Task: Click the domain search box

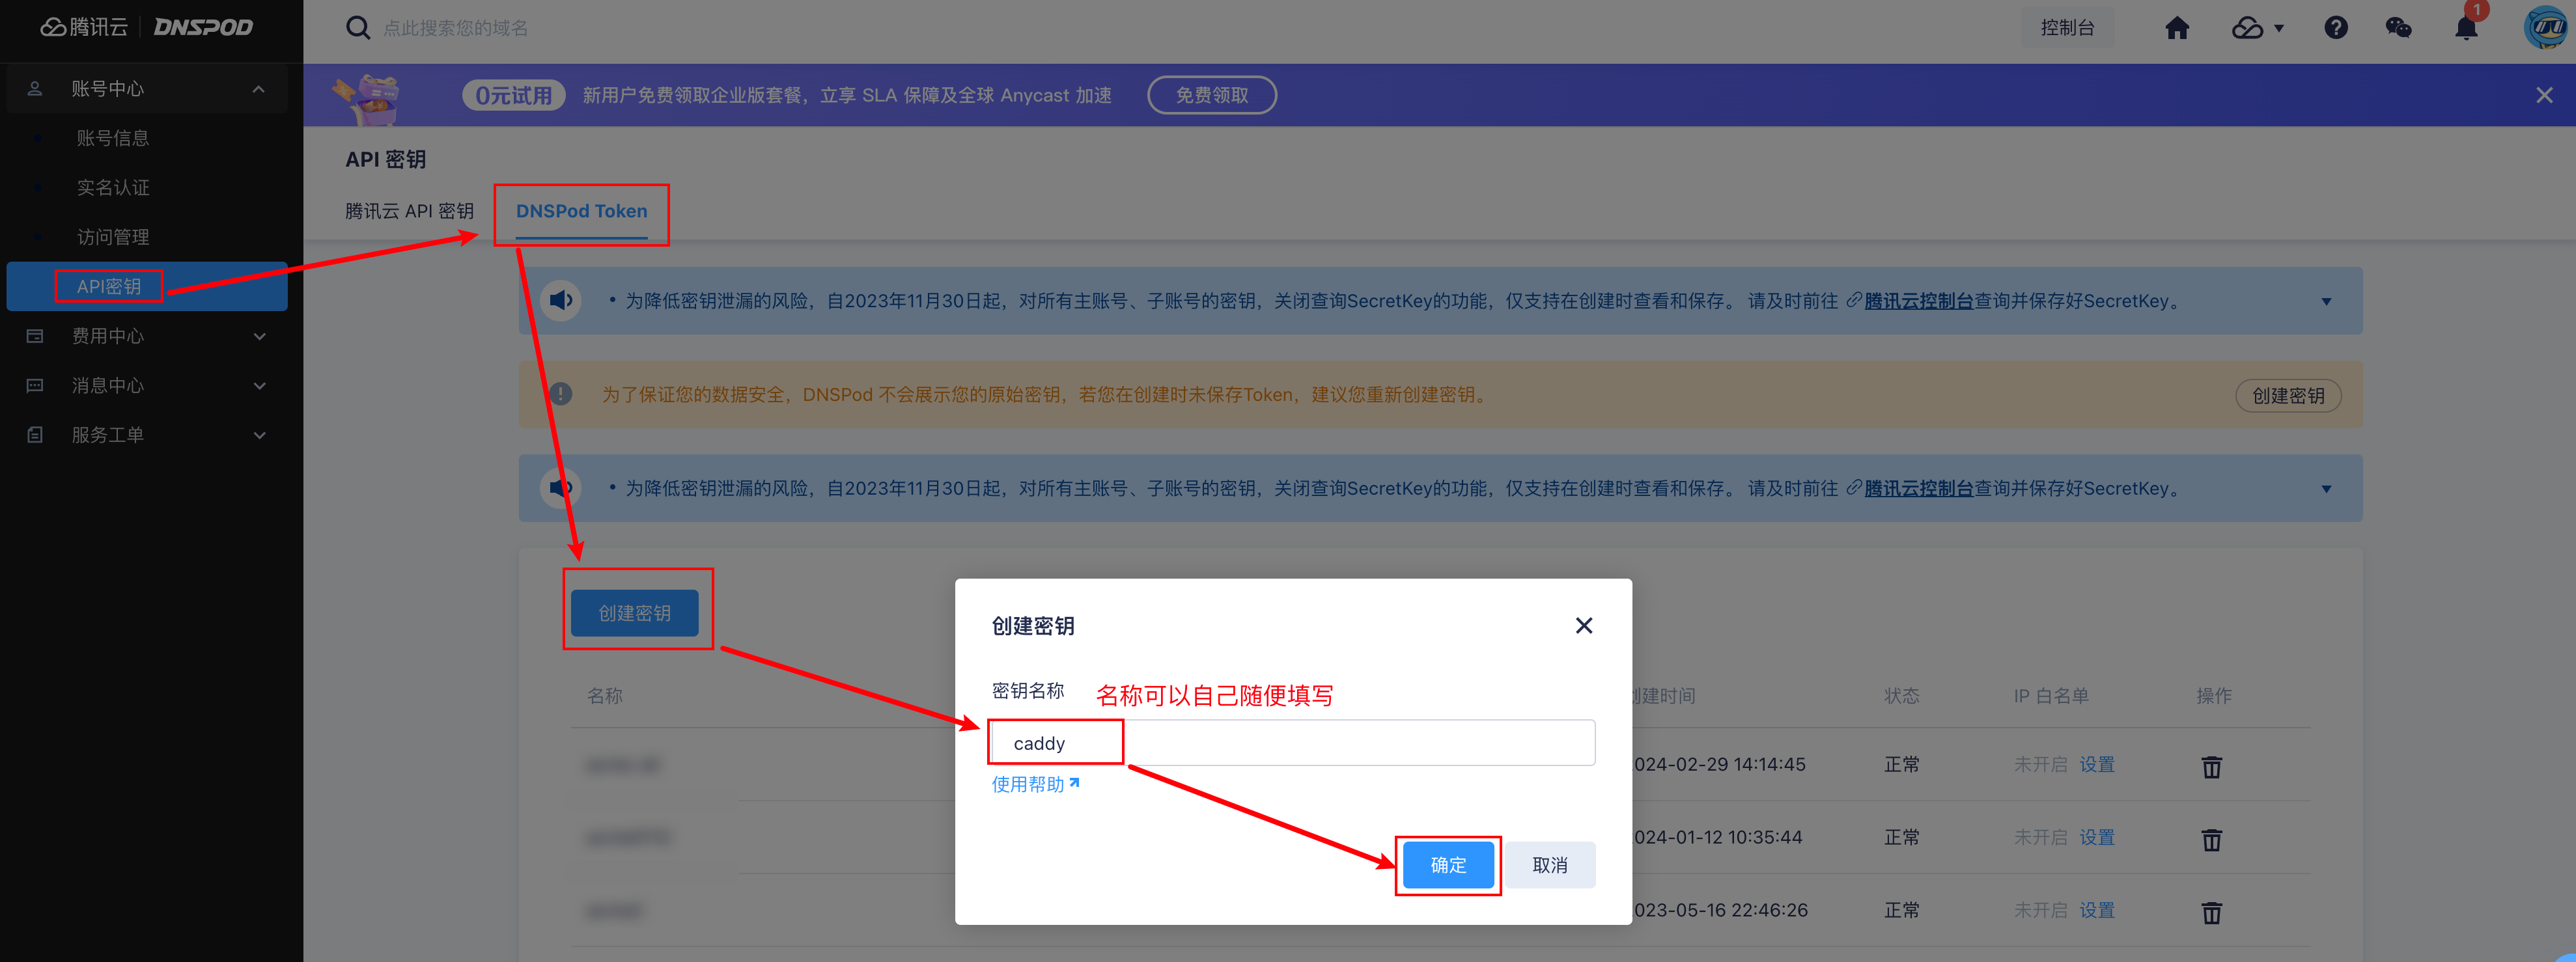Action: pos(456,28)
